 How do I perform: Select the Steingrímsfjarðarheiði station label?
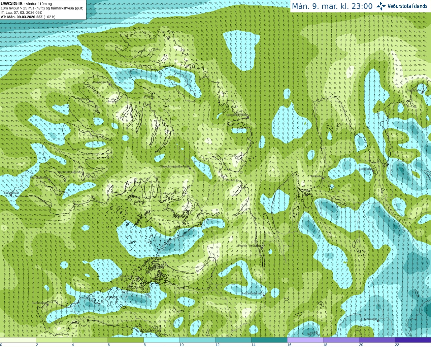click(174, 166)
